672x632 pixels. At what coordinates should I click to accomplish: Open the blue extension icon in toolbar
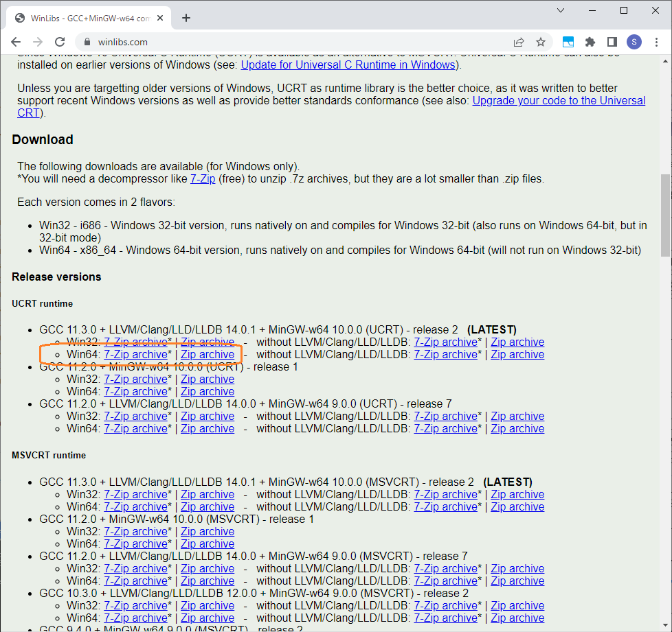(568, 42)
